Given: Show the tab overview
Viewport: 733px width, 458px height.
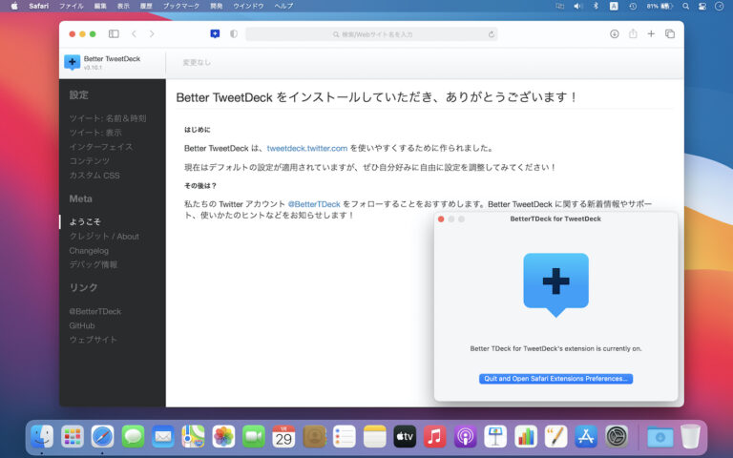Looking at the screenshot, I should (670, 33).
